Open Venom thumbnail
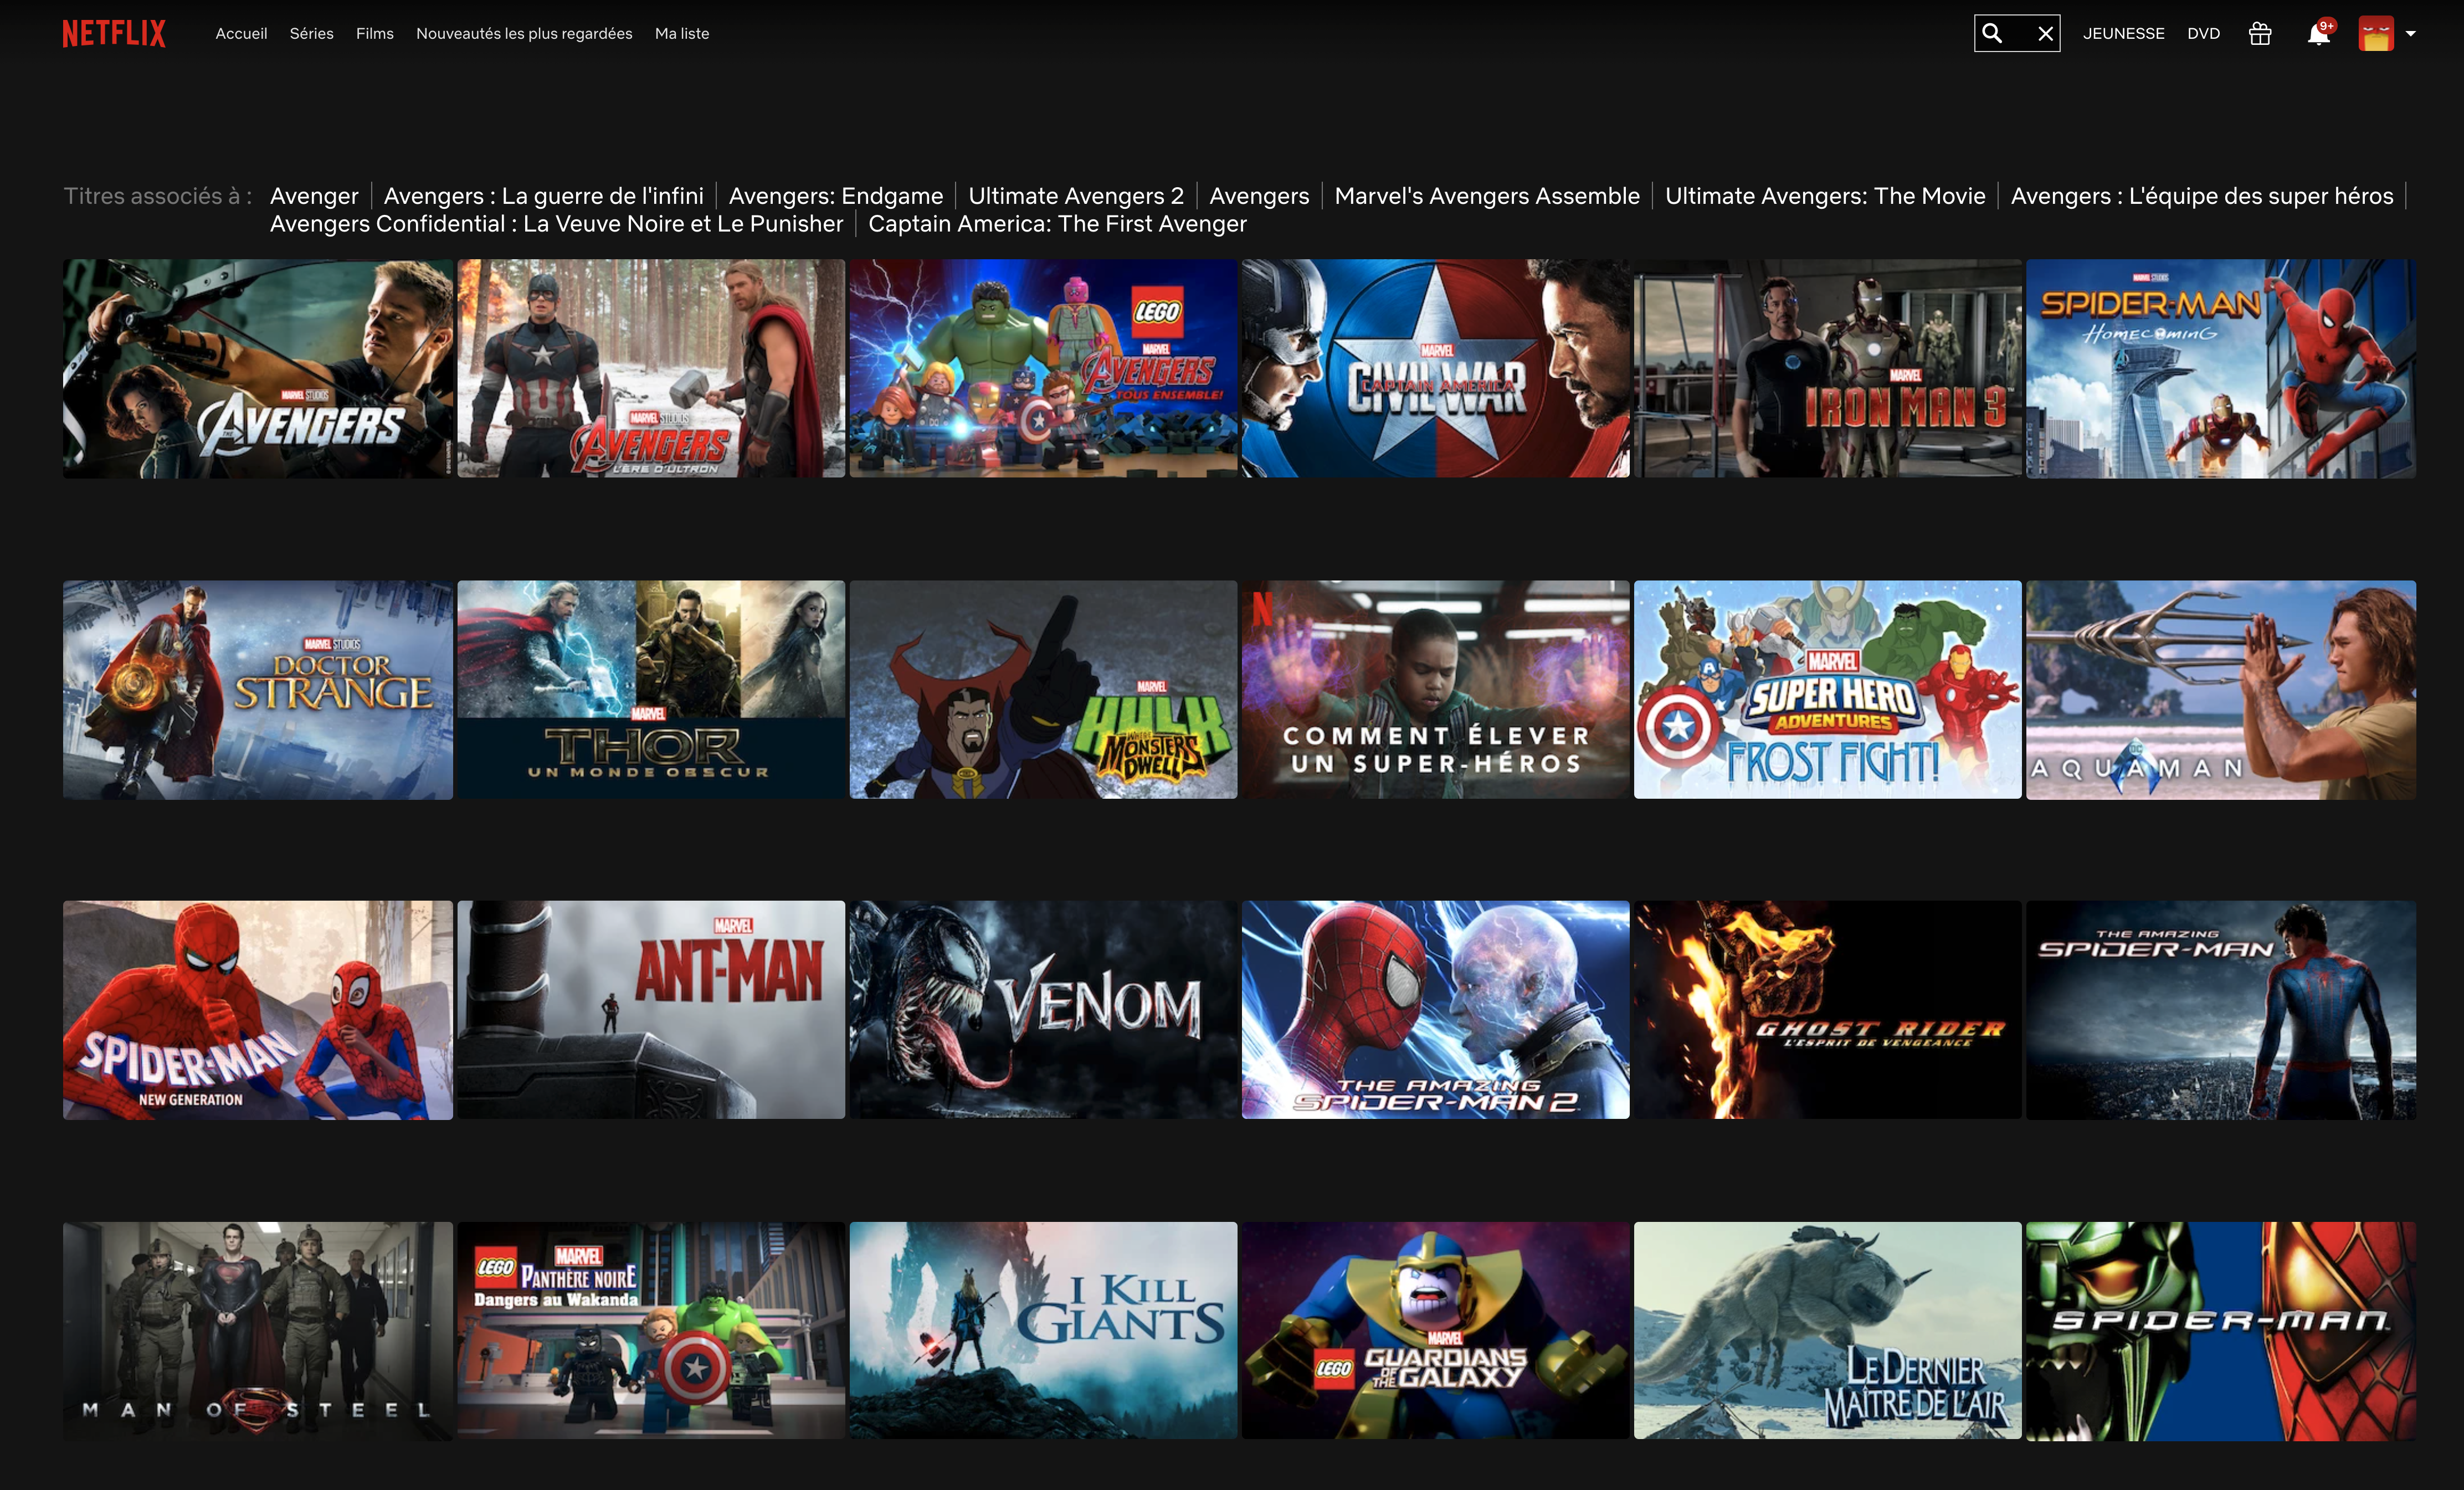 (1043, 1010)
